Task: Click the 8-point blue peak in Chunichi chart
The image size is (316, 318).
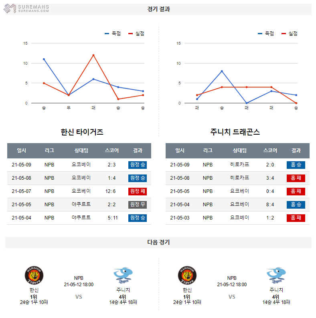Action: tap(222, 71)
